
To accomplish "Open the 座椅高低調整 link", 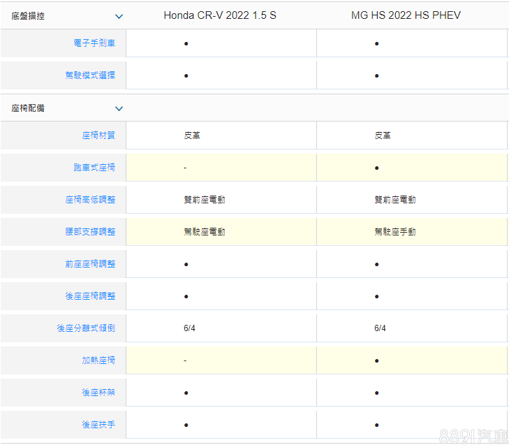I will [90, 200].
